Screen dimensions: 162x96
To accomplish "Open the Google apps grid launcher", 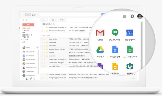I will [124, 16].
